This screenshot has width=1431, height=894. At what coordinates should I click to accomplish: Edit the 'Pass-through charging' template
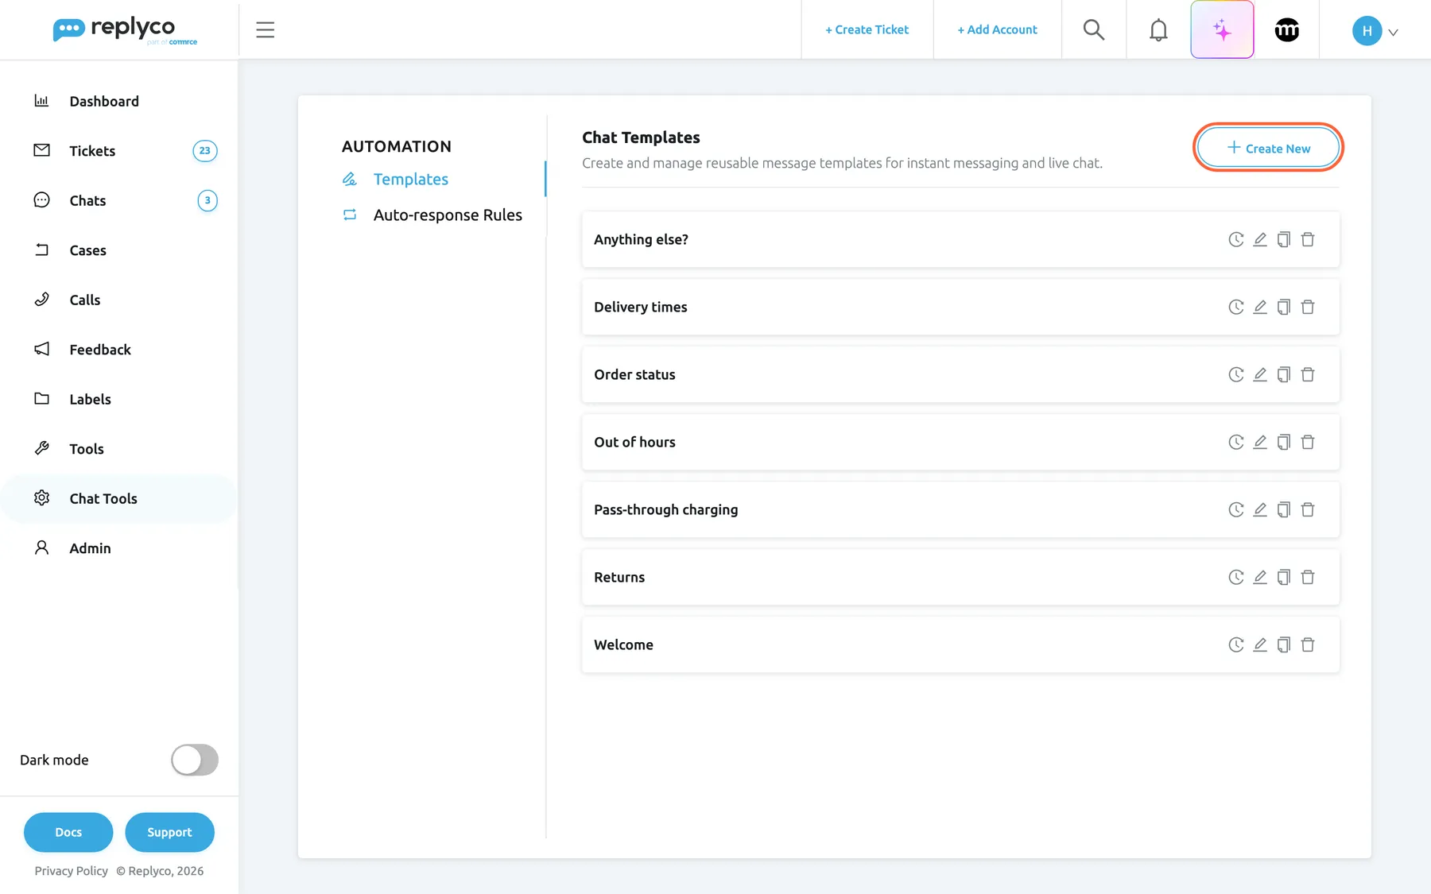pyautogui.click(x=1260, y=509)
